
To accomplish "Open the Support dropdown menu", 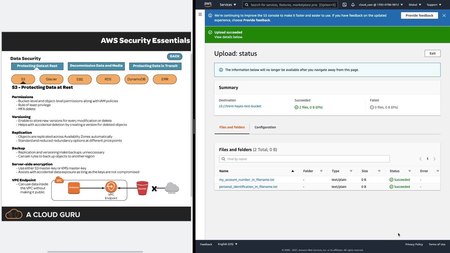I will tap(434, 5).
